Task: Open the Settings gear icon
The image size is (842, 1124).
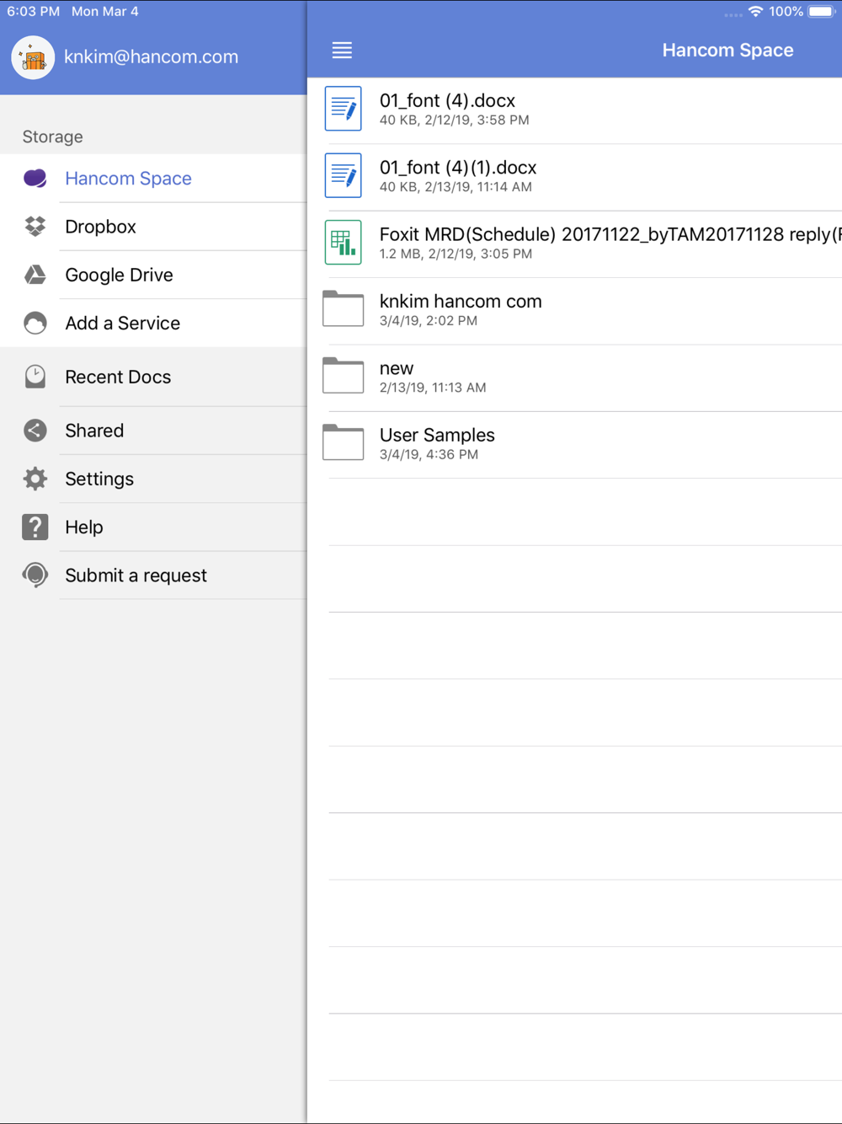Action: [x=35, y=479]
